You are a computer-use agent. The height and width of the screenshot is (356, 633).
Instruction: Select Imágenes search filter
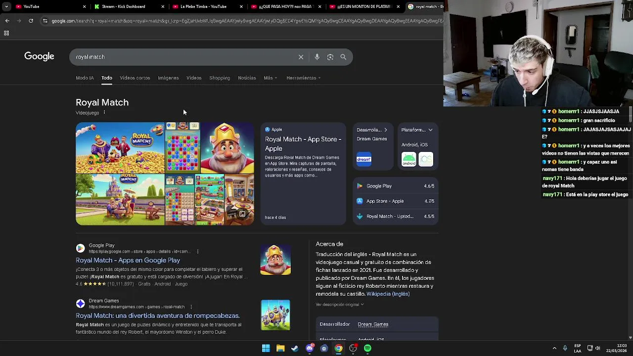pos(168,78)
